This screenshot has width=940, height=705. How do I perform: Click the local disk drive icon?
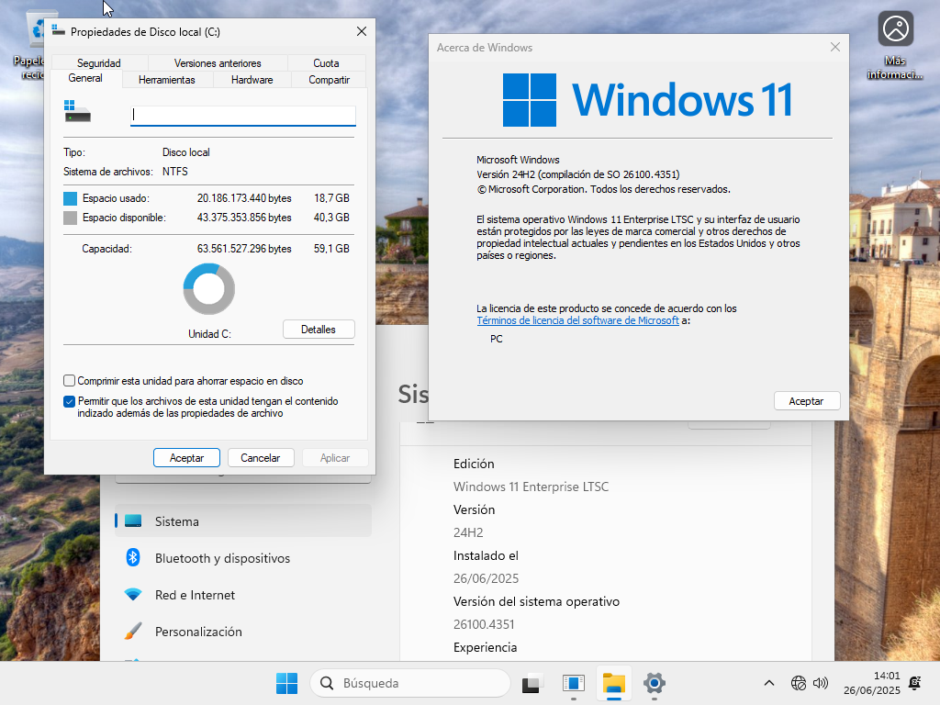point(77,111)
